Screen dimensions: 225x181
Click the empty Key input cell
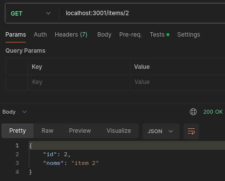pos(79,82)
